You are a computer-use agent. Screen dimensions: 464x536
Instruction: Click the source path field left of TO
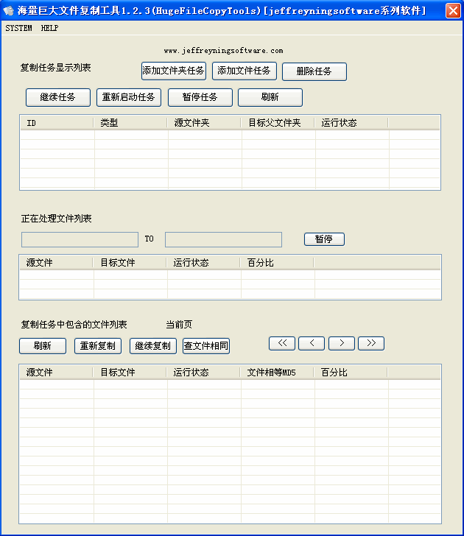pos(80,239)
